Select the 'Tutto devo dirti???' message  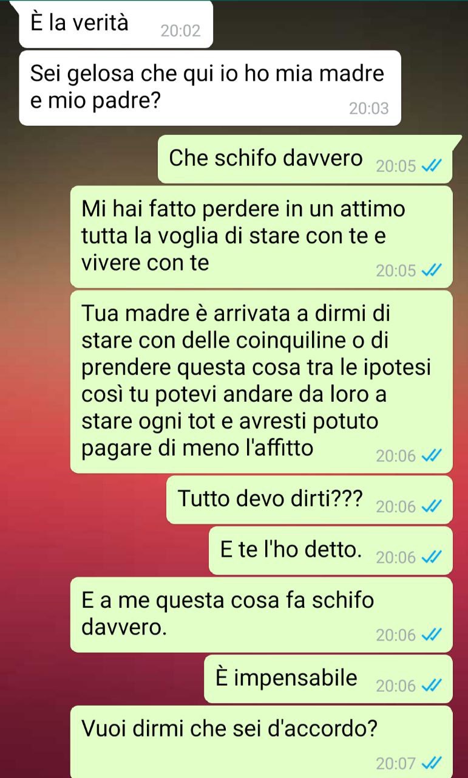[x=310, y=500]
